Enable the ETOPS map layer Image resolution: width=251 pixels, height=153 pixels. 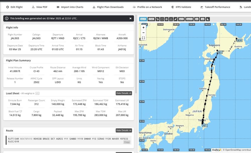pos(151,19)
